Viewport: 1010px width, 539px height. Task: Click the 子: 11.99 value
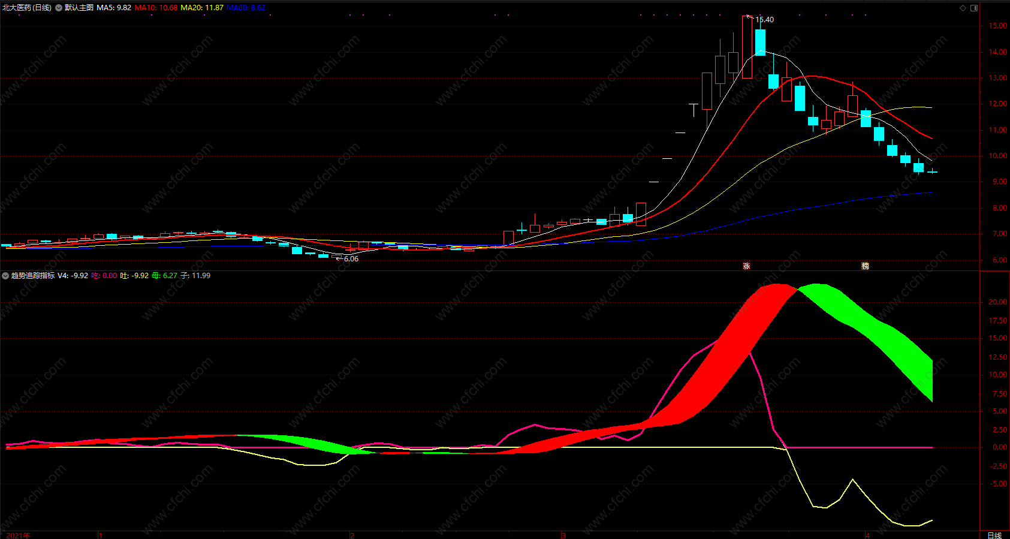click(x=195, y=276)
